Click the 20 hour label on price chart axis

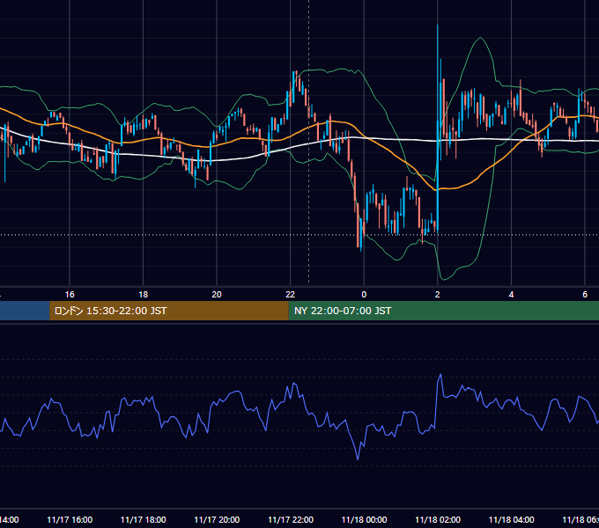[217, 295]
